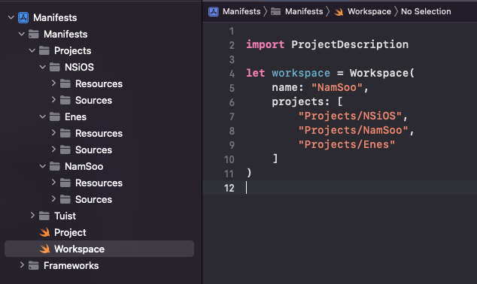Click Resources folder icon under Enes
This screenshot has width=477, height=284.
(65, 133)
